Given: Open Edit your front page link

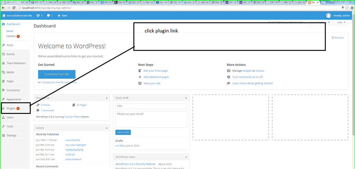Looking at the screenshot, I should (155, 71).
